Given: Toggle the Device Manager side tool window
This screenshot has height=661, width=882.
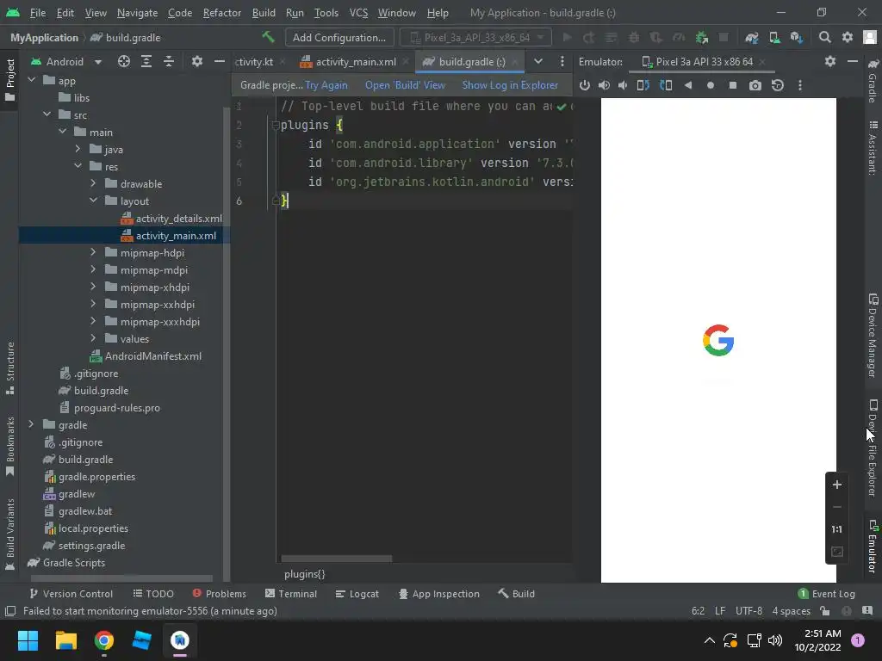Looking at the screenshot, I should coord(873,335).
